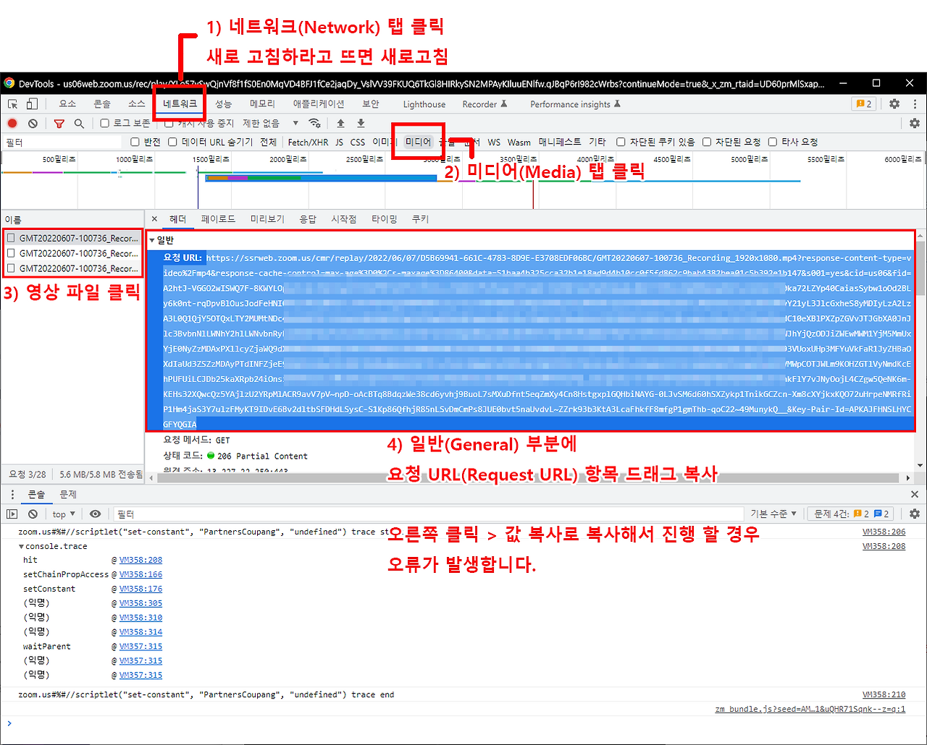
Task: Close the console drawer
Action: [x=915, y=494]
